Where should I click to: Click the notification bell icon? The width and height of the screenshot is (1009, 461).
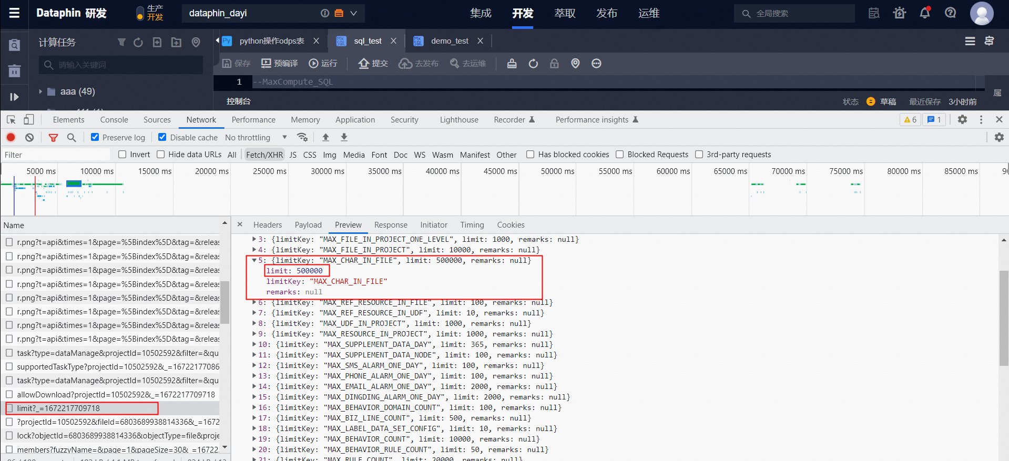coord(924,13)
